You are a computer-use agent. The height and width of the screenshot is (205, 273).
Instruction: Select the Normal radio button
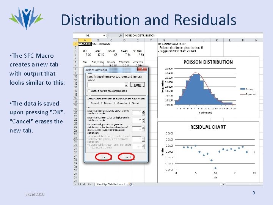tap(130, 103)
